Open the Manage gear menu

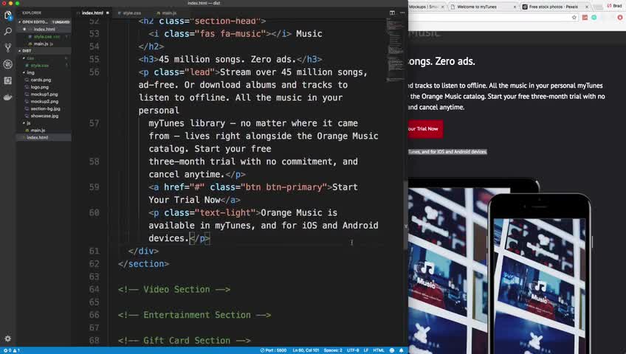pyautogui.click(x=7, y=339)
